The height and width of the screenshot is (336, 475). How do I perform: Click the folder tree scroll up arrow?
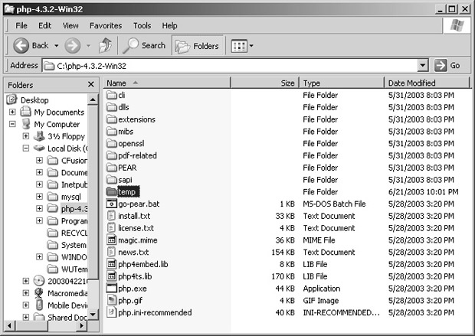pyautogui.click(x=93, y=99)
